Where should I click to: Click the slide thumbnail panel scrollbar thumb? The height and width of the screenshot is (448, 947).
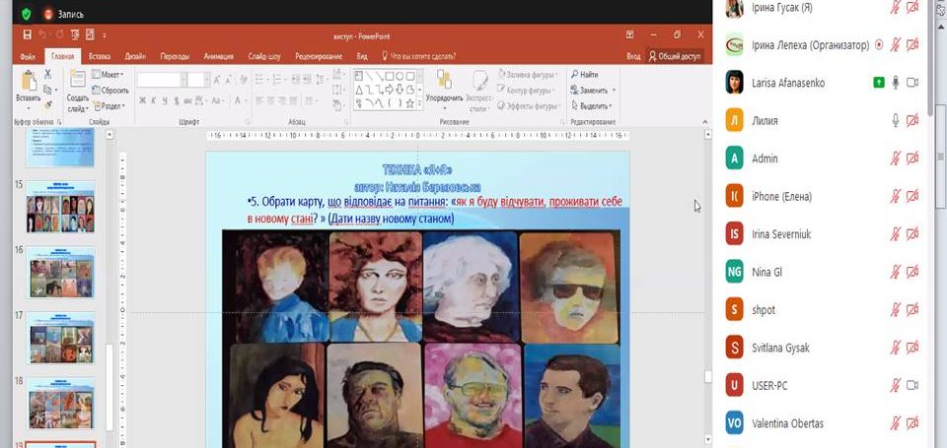(109, 386)
